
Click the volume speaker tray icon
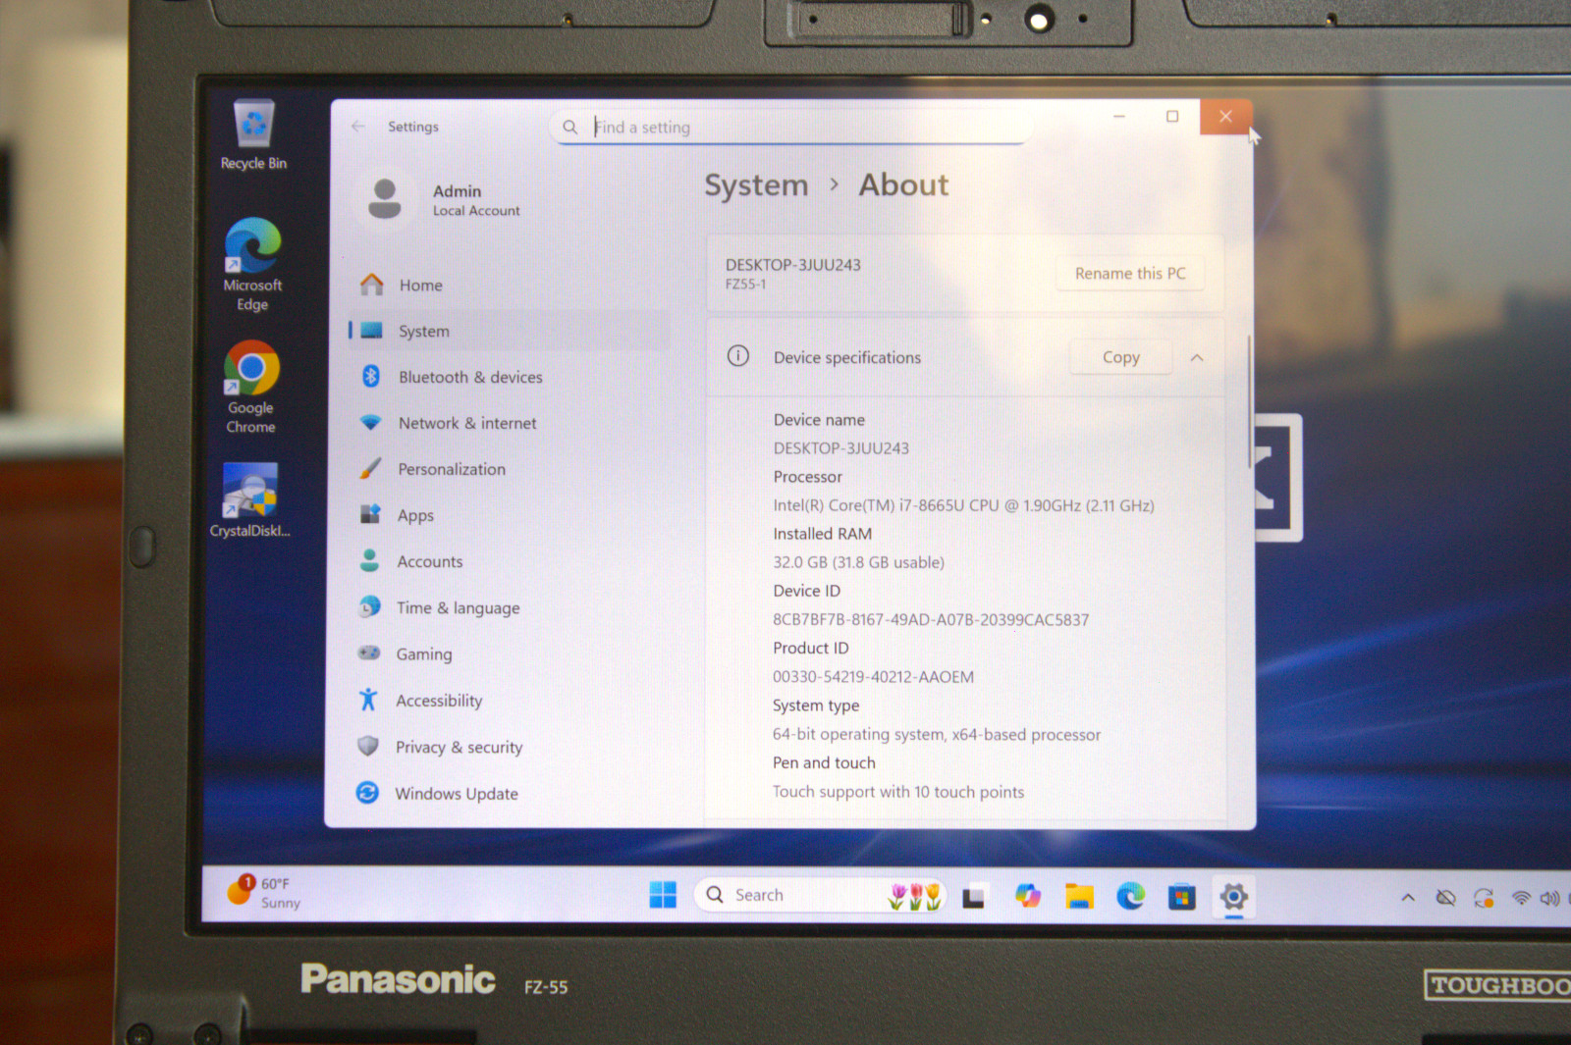[1549, 898]
